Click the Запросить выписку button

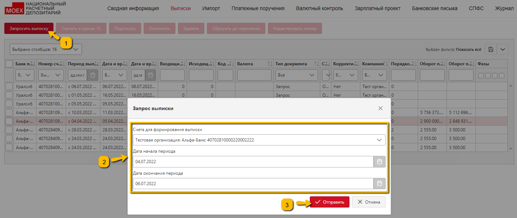(29, 29)
